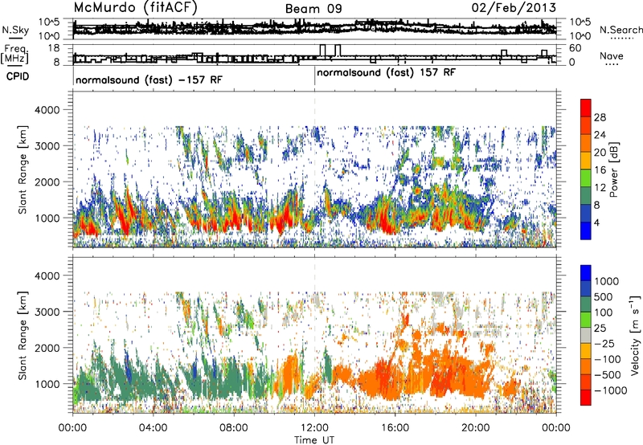Click the "25" value on Velocity colorbar
Viewport: 643px width, 445px height.
click(600, 329)
